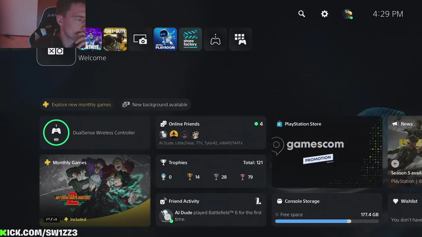The height and width of the screenshot is (237, 422).
Task: Click the 4:29 PM clock
Action: click(388, 14)
